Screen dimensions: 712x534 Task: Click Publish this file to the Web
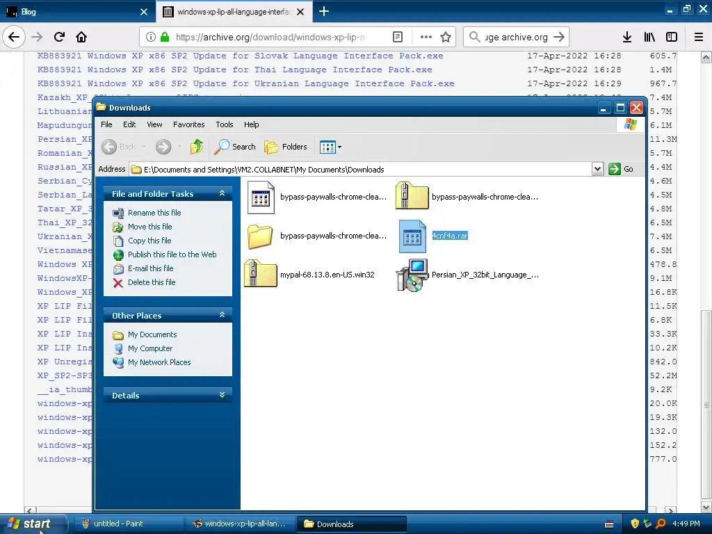[172, 254]
